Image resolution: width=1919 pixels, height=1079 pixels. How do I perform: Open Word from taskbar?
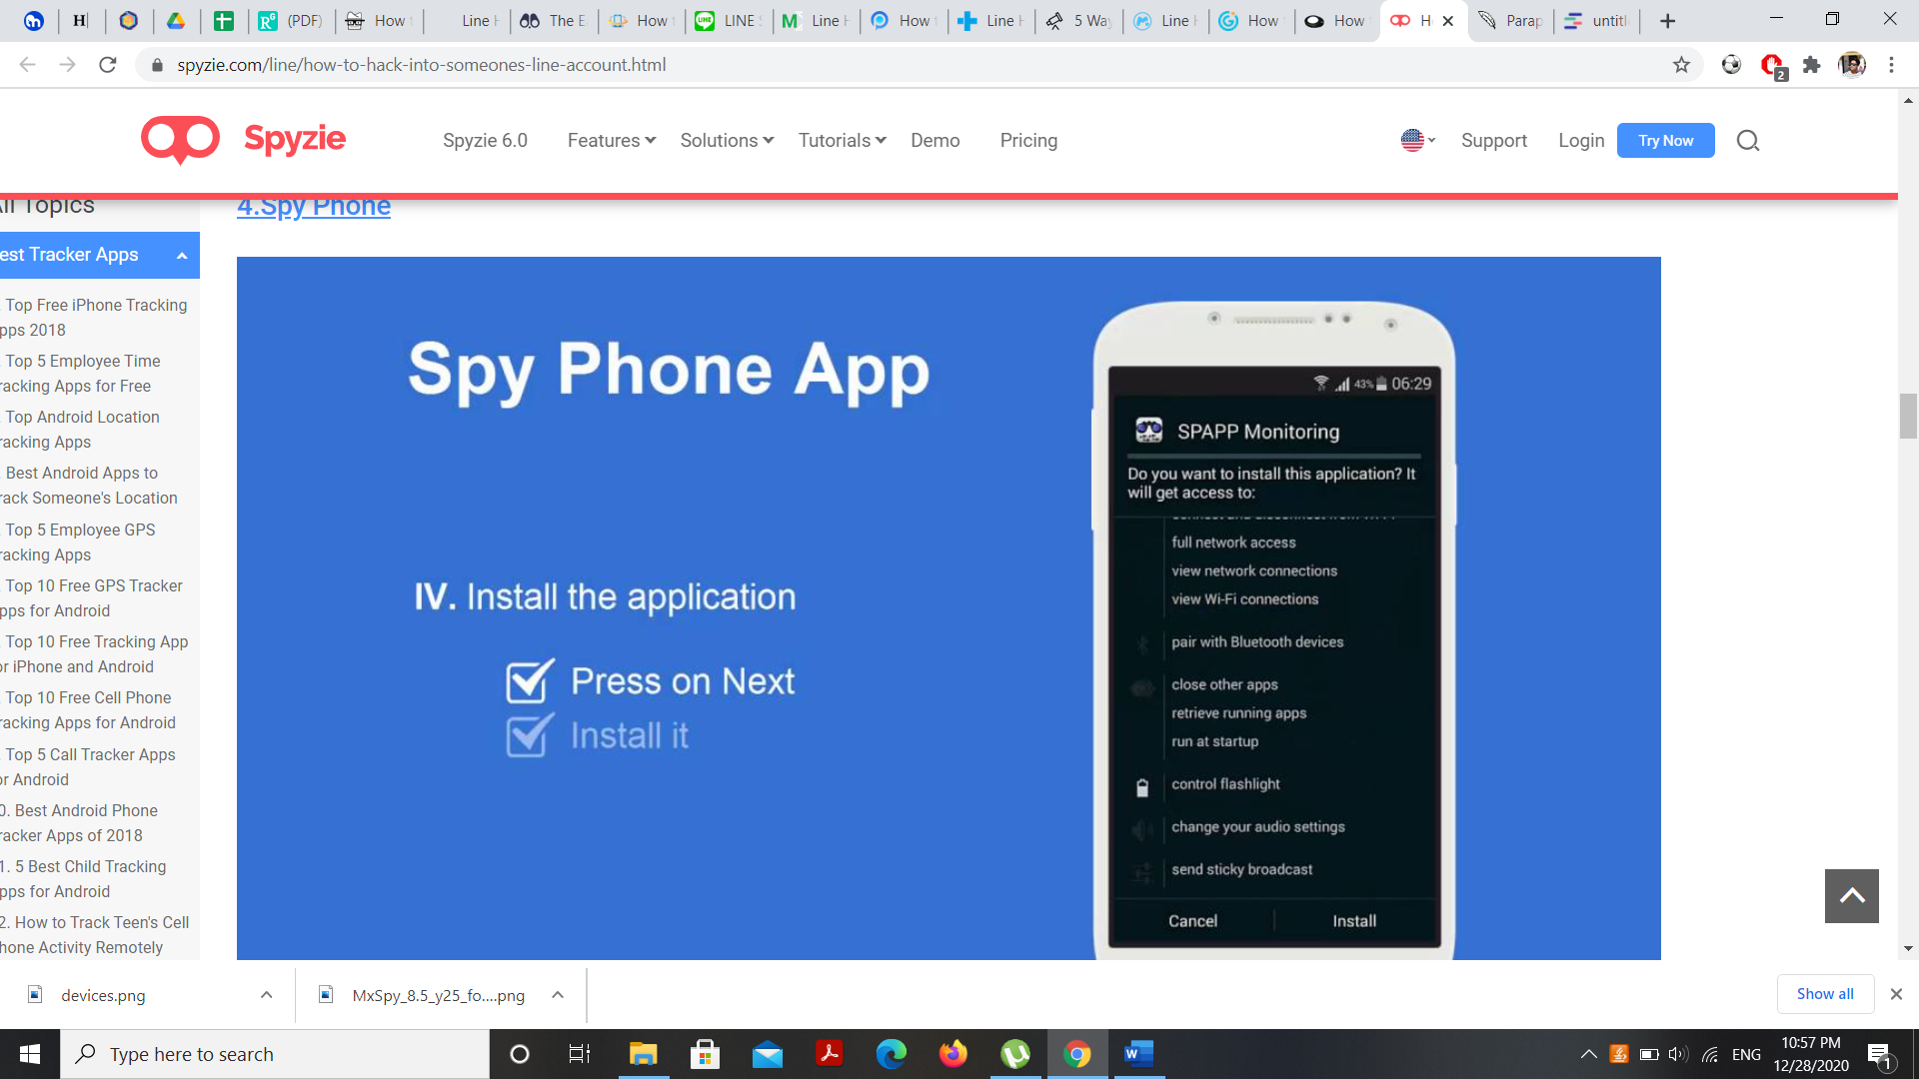pyautogui.click(x=1138, y=1054)
